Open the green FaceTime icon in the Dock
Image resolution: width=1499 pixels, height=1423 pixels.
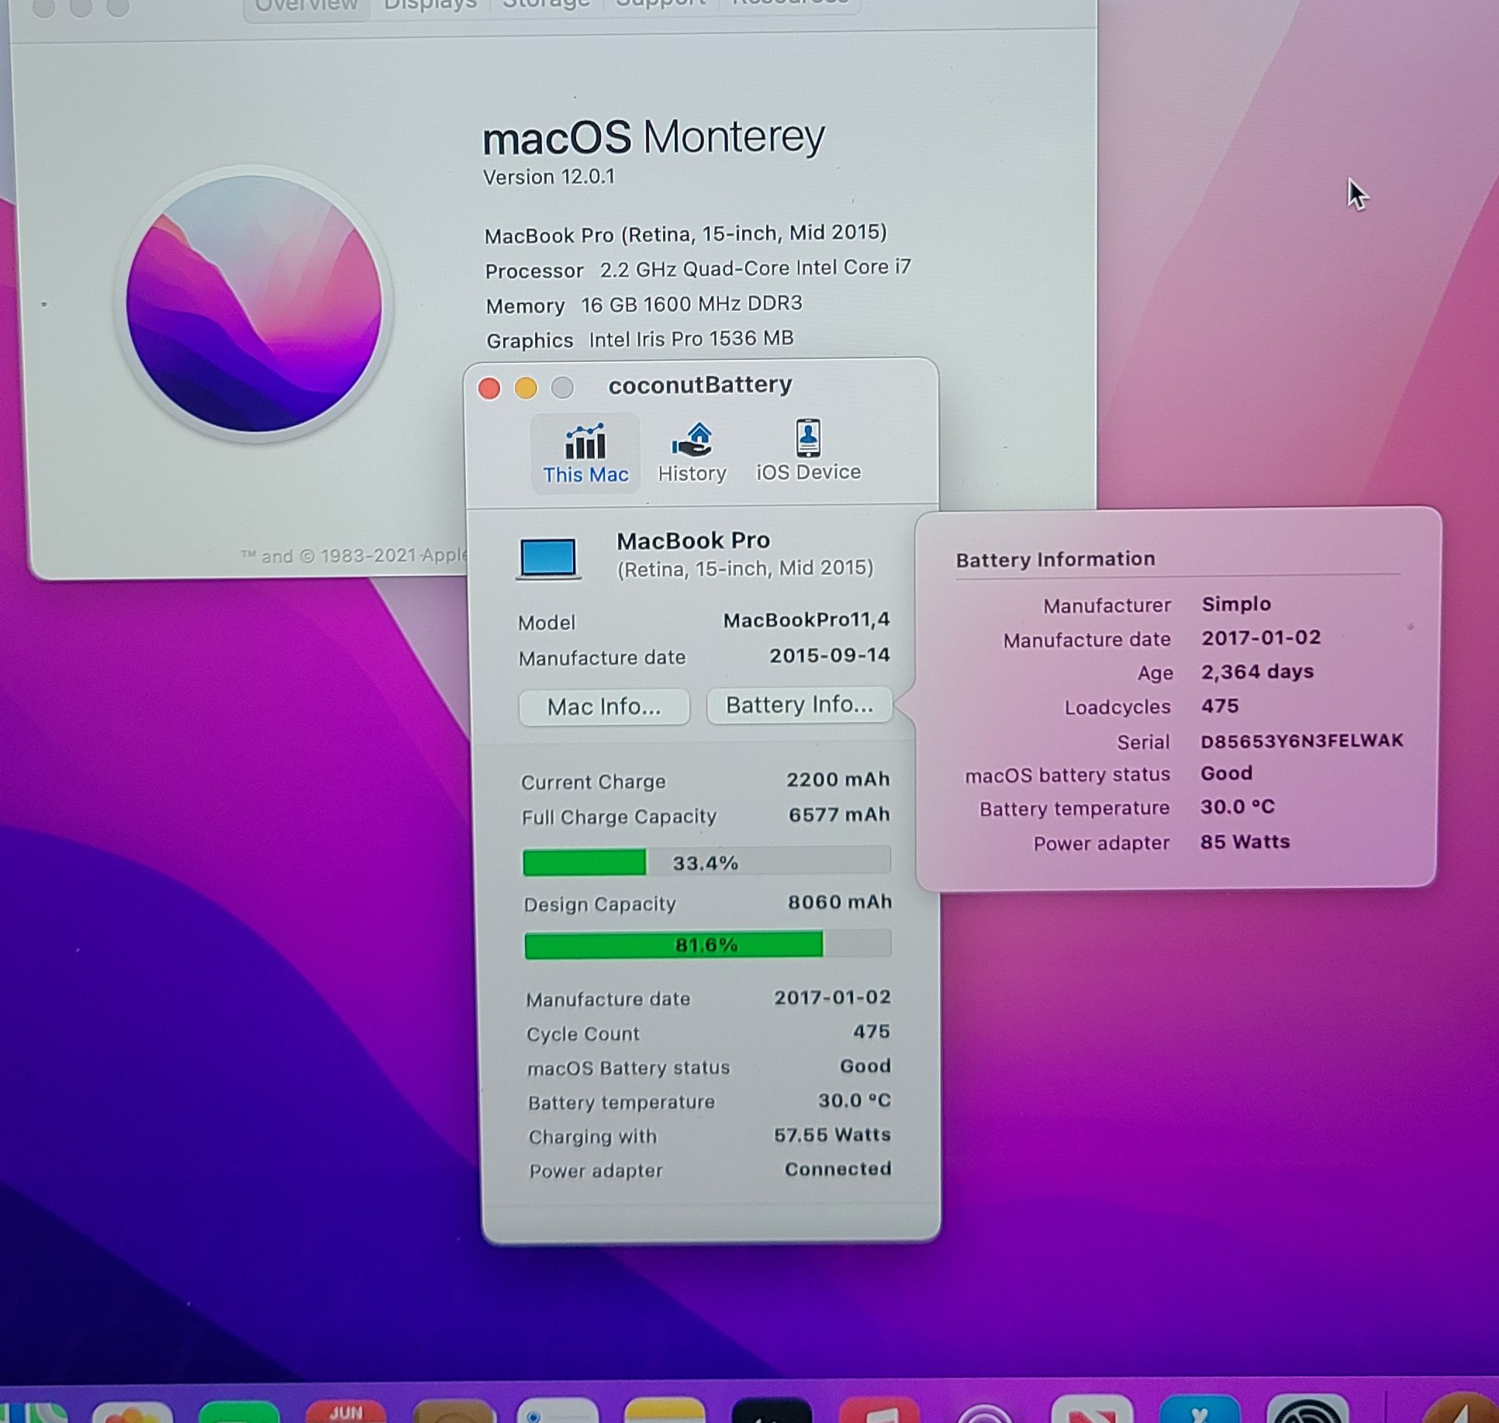tap(238, 1411)
